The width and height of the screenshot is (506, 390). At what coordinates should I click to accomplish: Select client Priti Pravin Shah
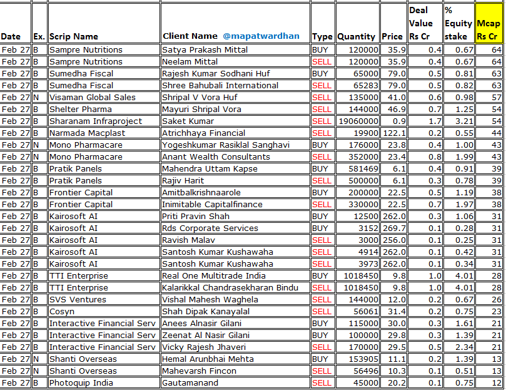coord(196,217)
